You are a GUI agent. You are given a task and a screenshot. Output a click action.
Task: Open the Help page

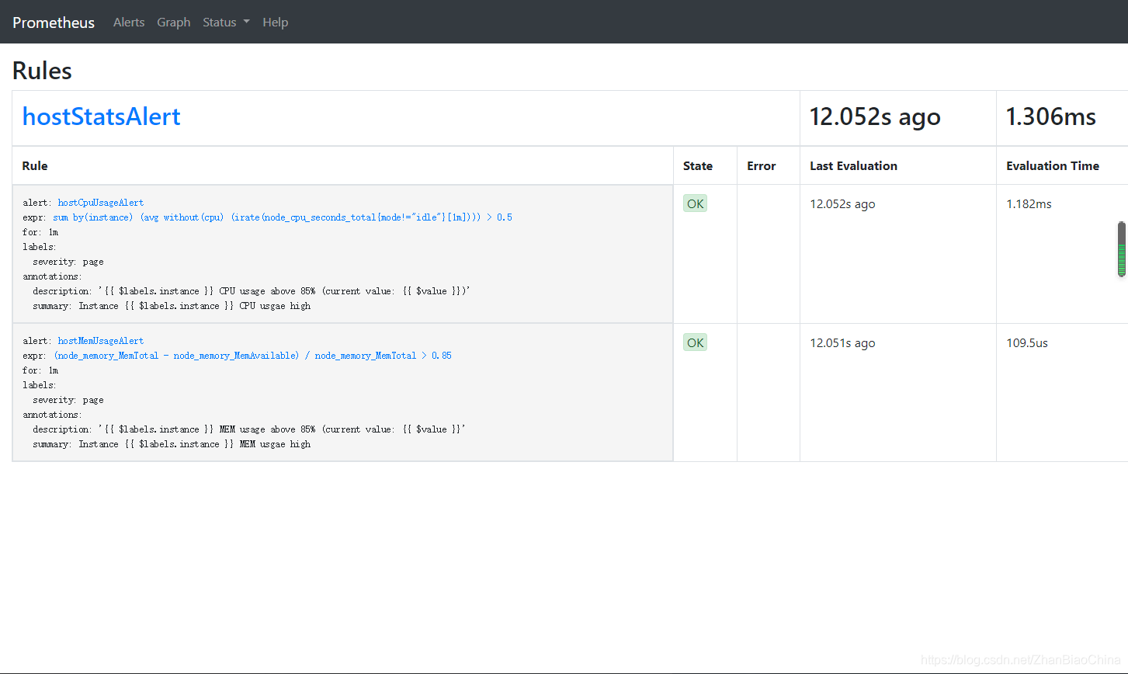pos(275,23)
